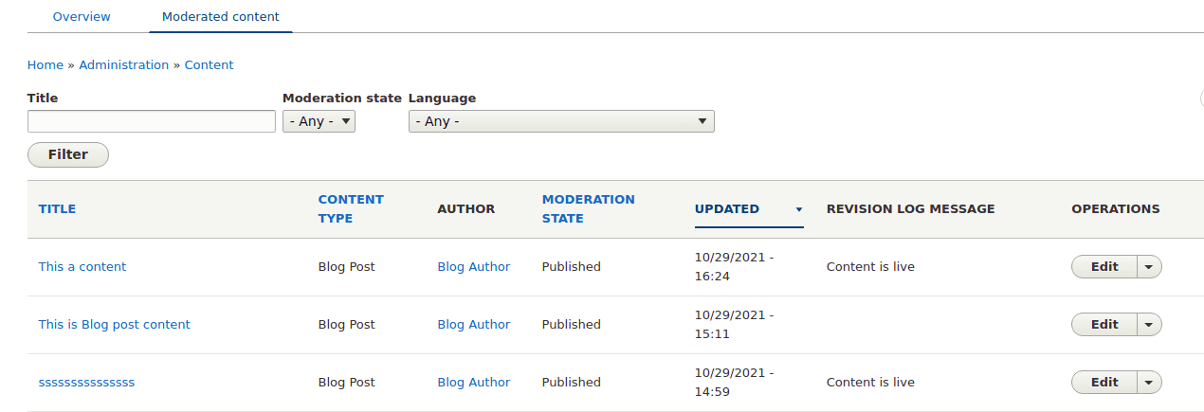1204x412 pixels.
Task: Sort table by Title column
Action: [x=57, y=209]
